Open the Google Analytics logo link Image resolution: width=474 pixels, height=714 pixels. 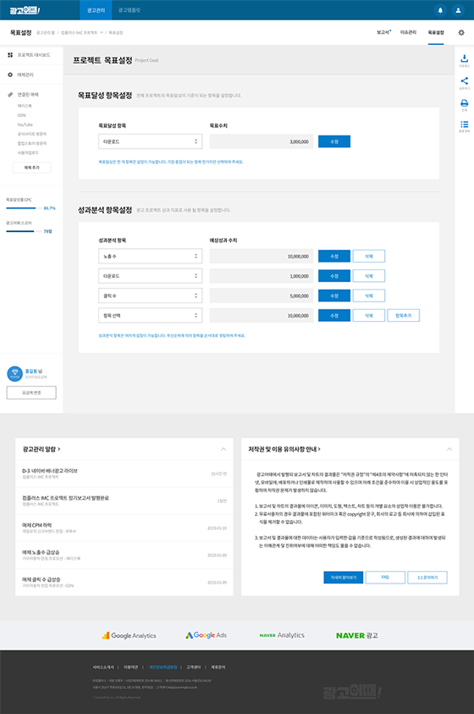129,635
